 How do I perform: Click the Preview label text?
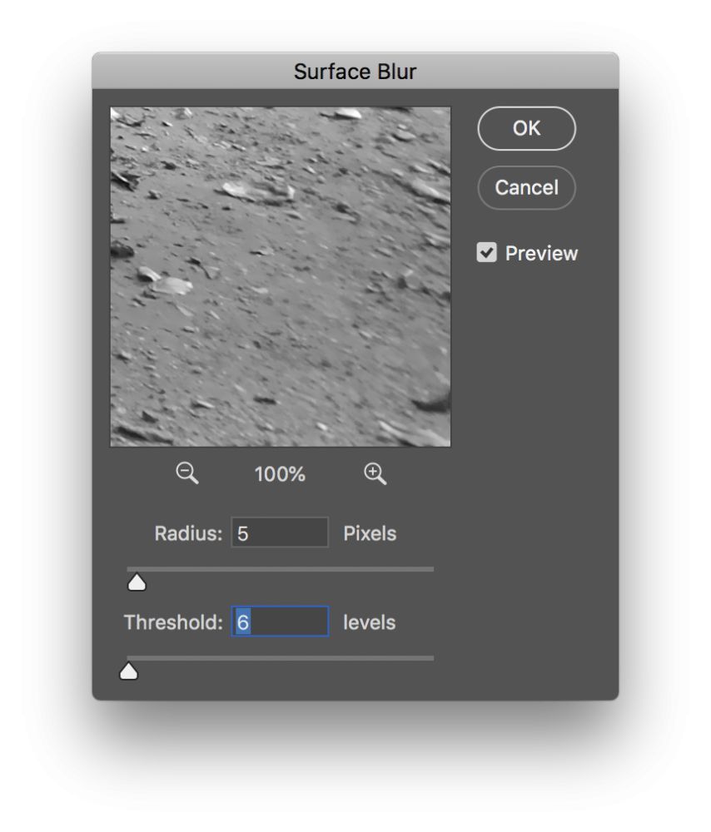click(x=541, y=253)
